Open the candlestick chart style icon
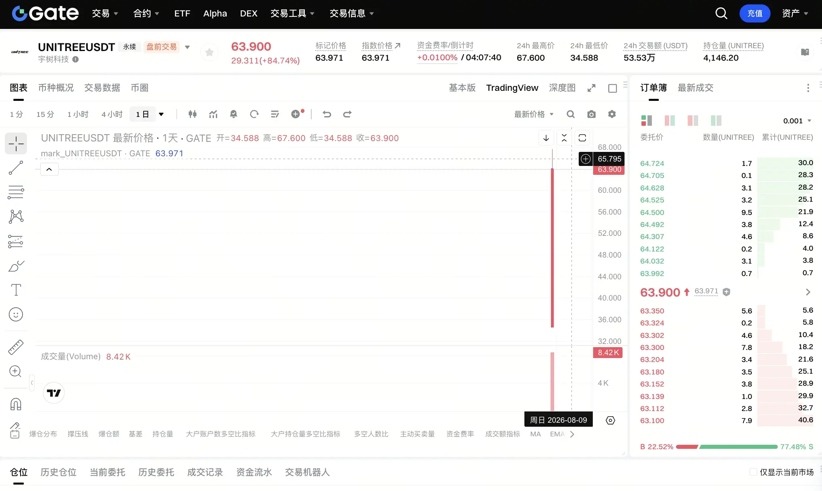Viewport: 822px width, 491px height. tap(193, 114)
